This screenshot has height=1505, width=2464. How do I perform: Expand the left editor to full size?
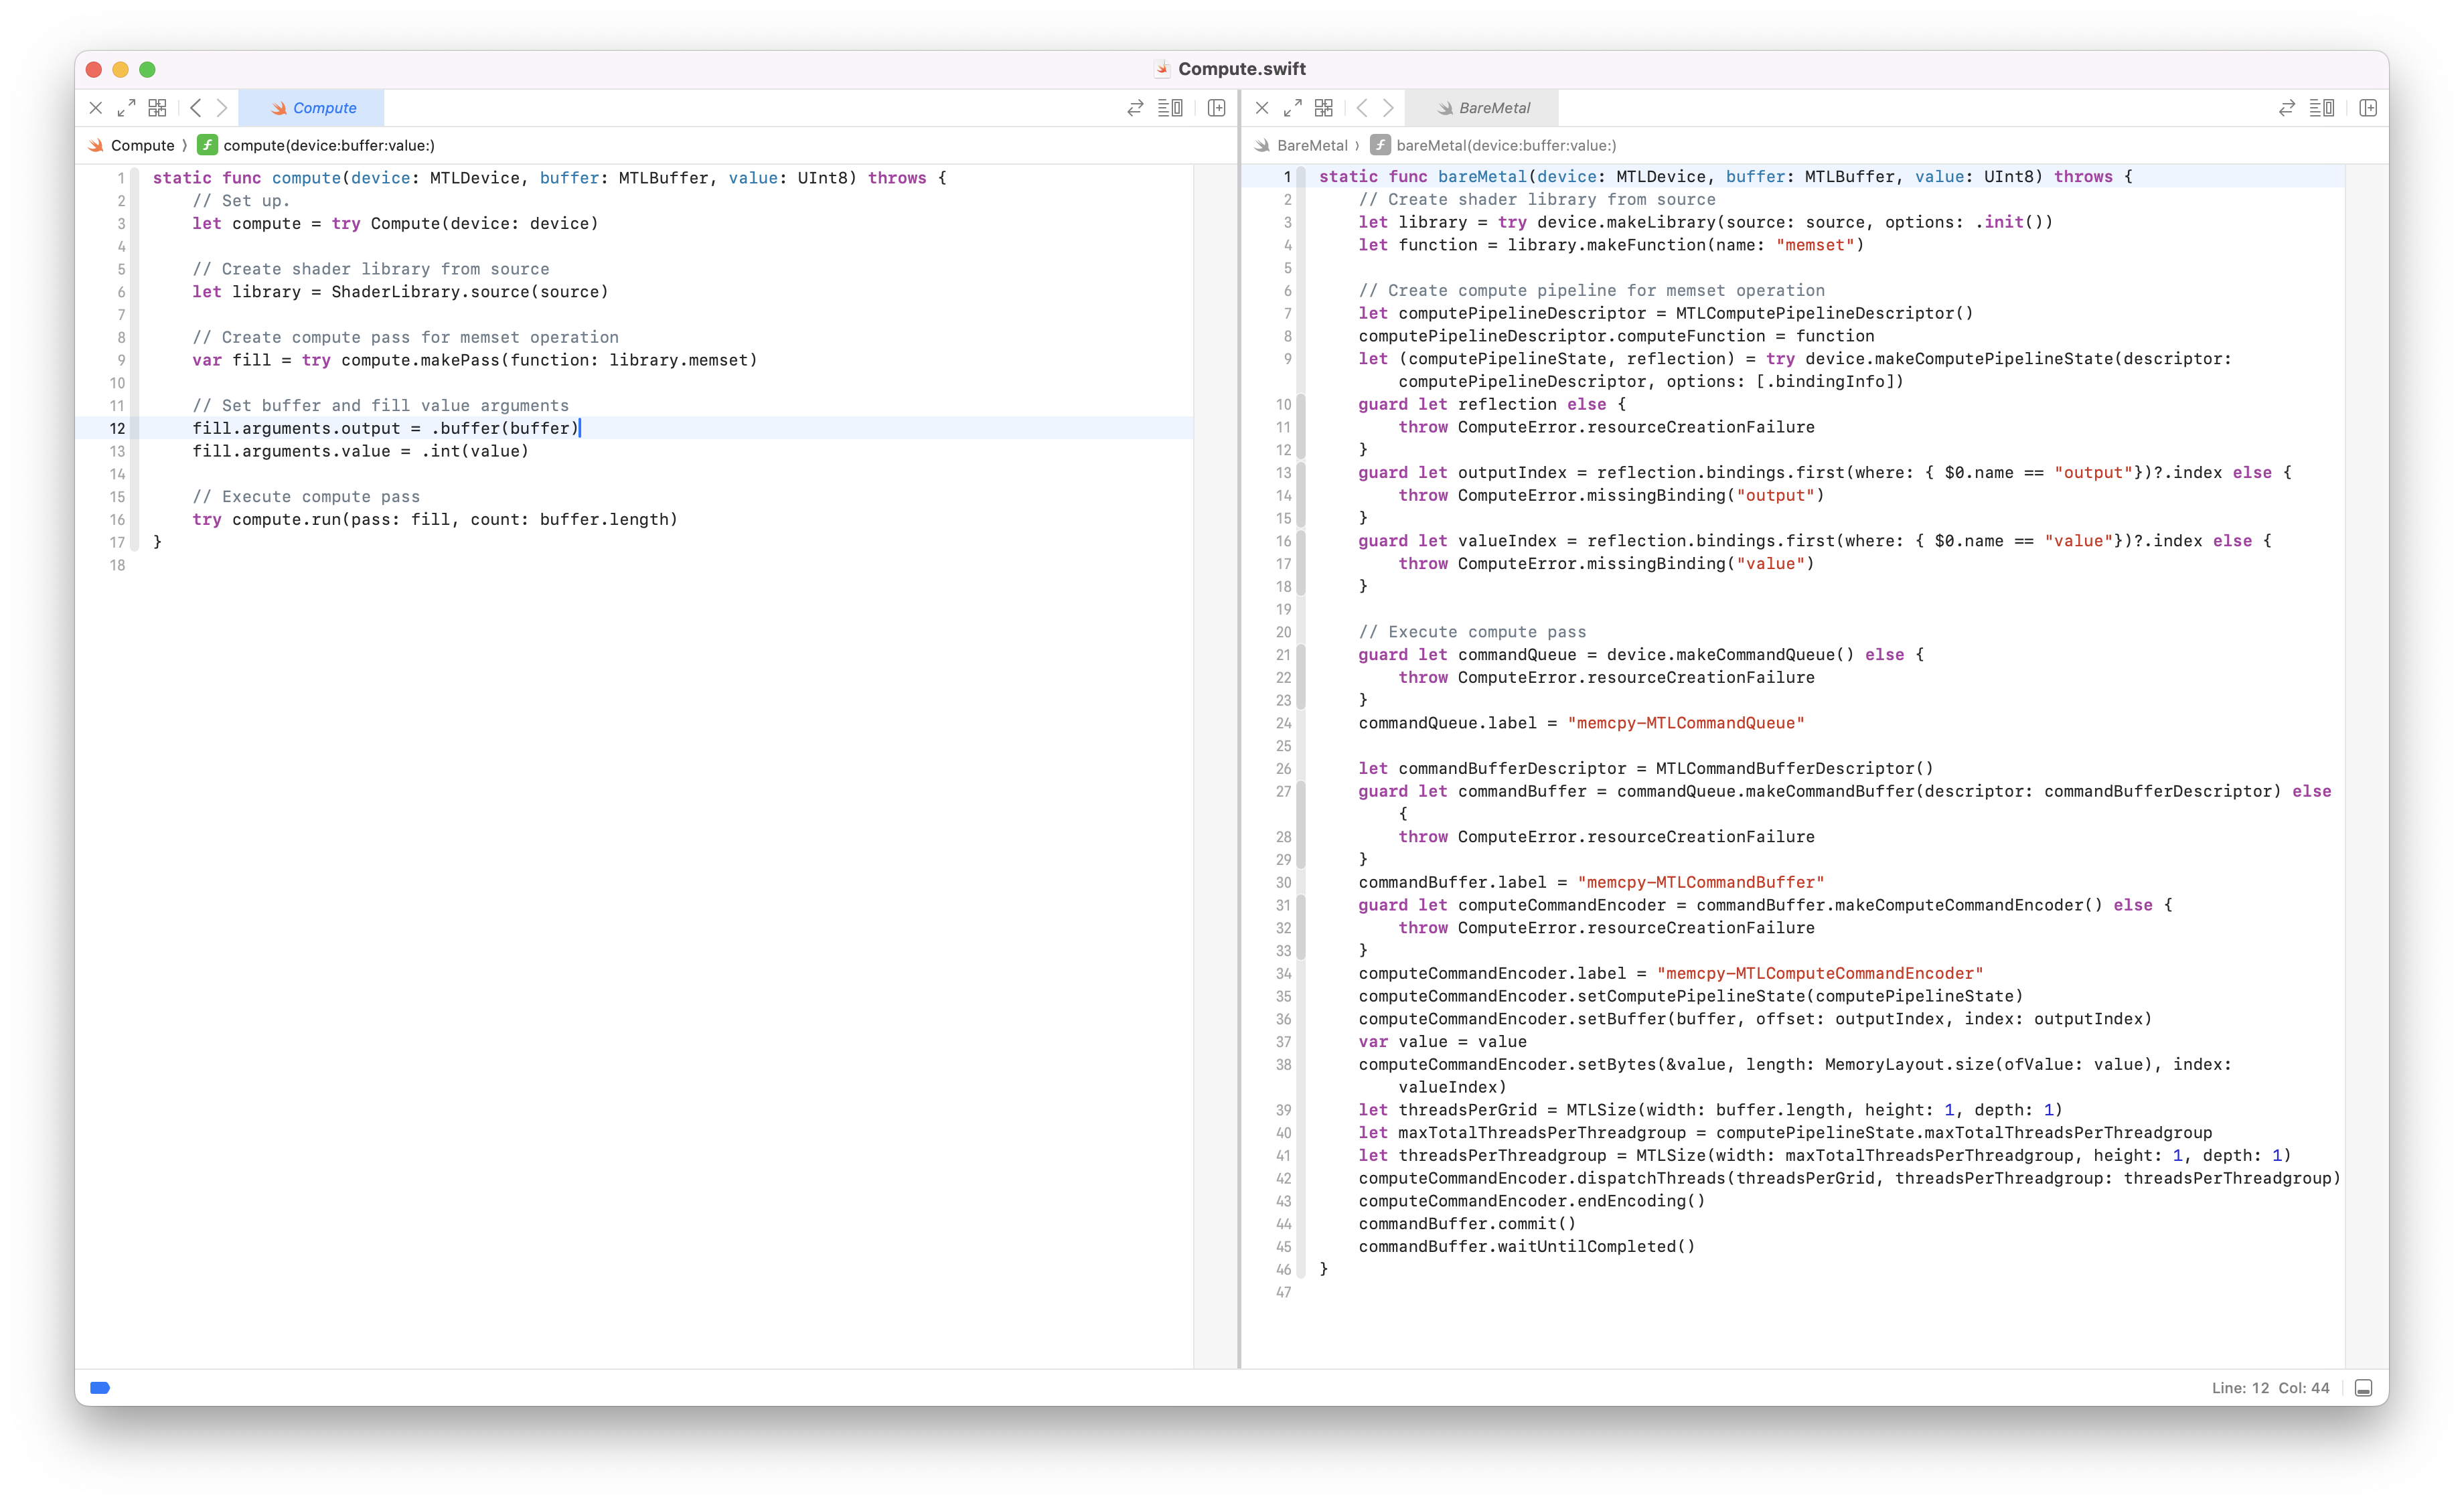(126, 108)
